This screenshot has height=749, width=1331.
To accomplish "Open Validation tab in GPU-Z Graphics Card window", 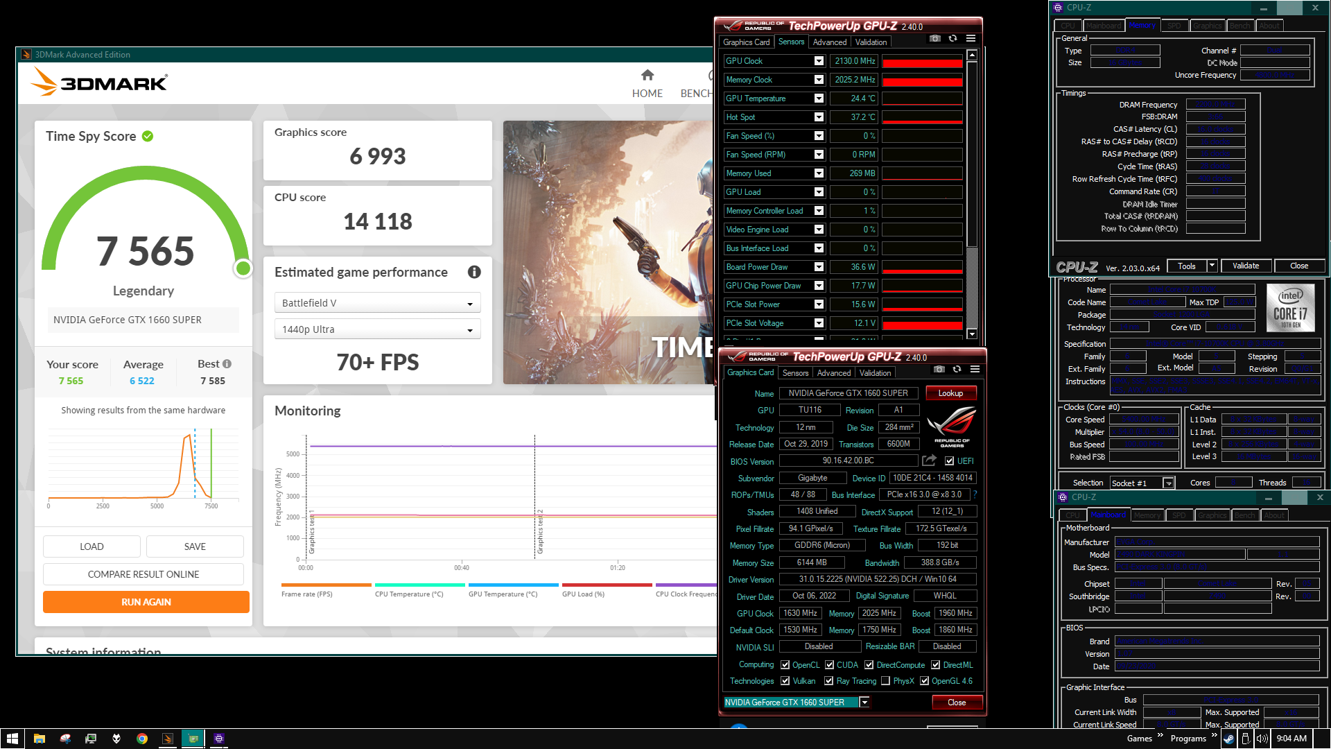I will tap(875, 373).
